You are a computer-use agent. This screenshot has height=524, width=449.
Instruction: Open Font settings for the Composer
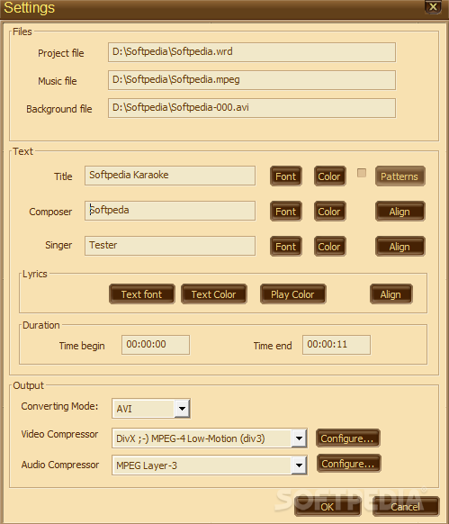[285, 212]
